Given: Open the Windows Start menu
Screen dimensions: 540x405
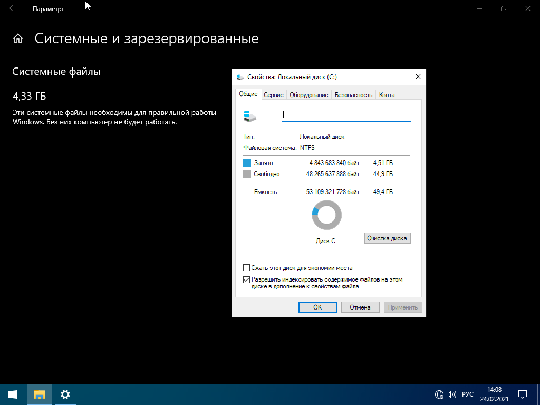Looking at the screenshot, I should (x=13, y=394).
